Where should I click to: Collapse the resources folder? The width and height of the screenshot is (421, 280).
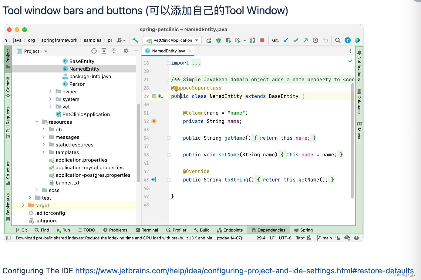(x=37, y=122)
